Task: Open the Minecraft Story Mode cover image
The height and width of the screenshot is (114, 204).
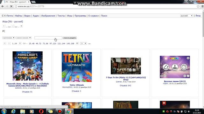Action: (28, 66)
